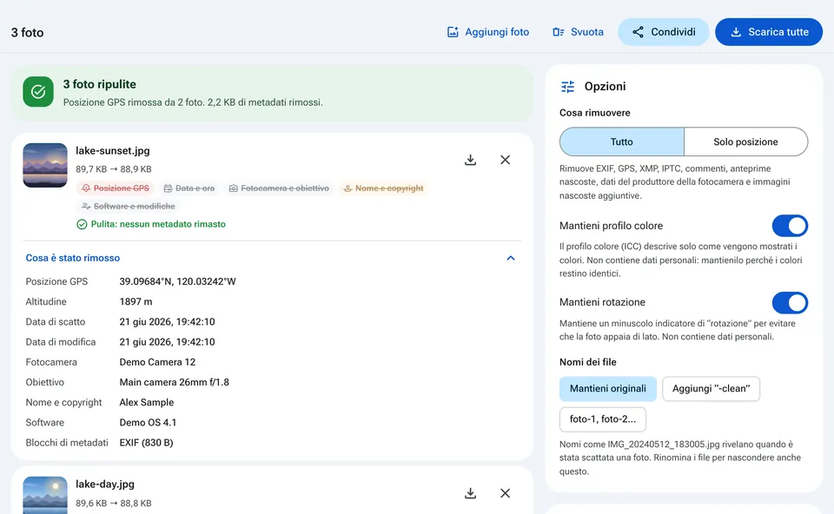The height and width of the screenshot is (514, 834).
Task: Click the Demo OS 4.1 software value
Action: 148,423
